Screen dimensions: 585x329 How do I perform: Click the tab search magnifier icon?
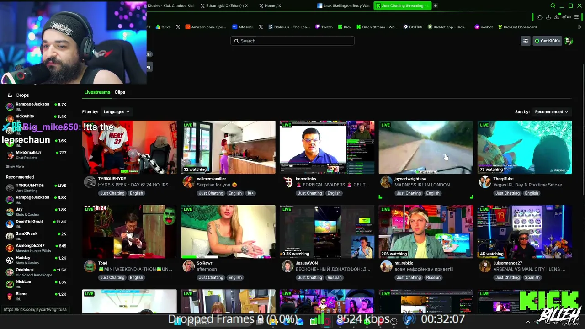553,6
